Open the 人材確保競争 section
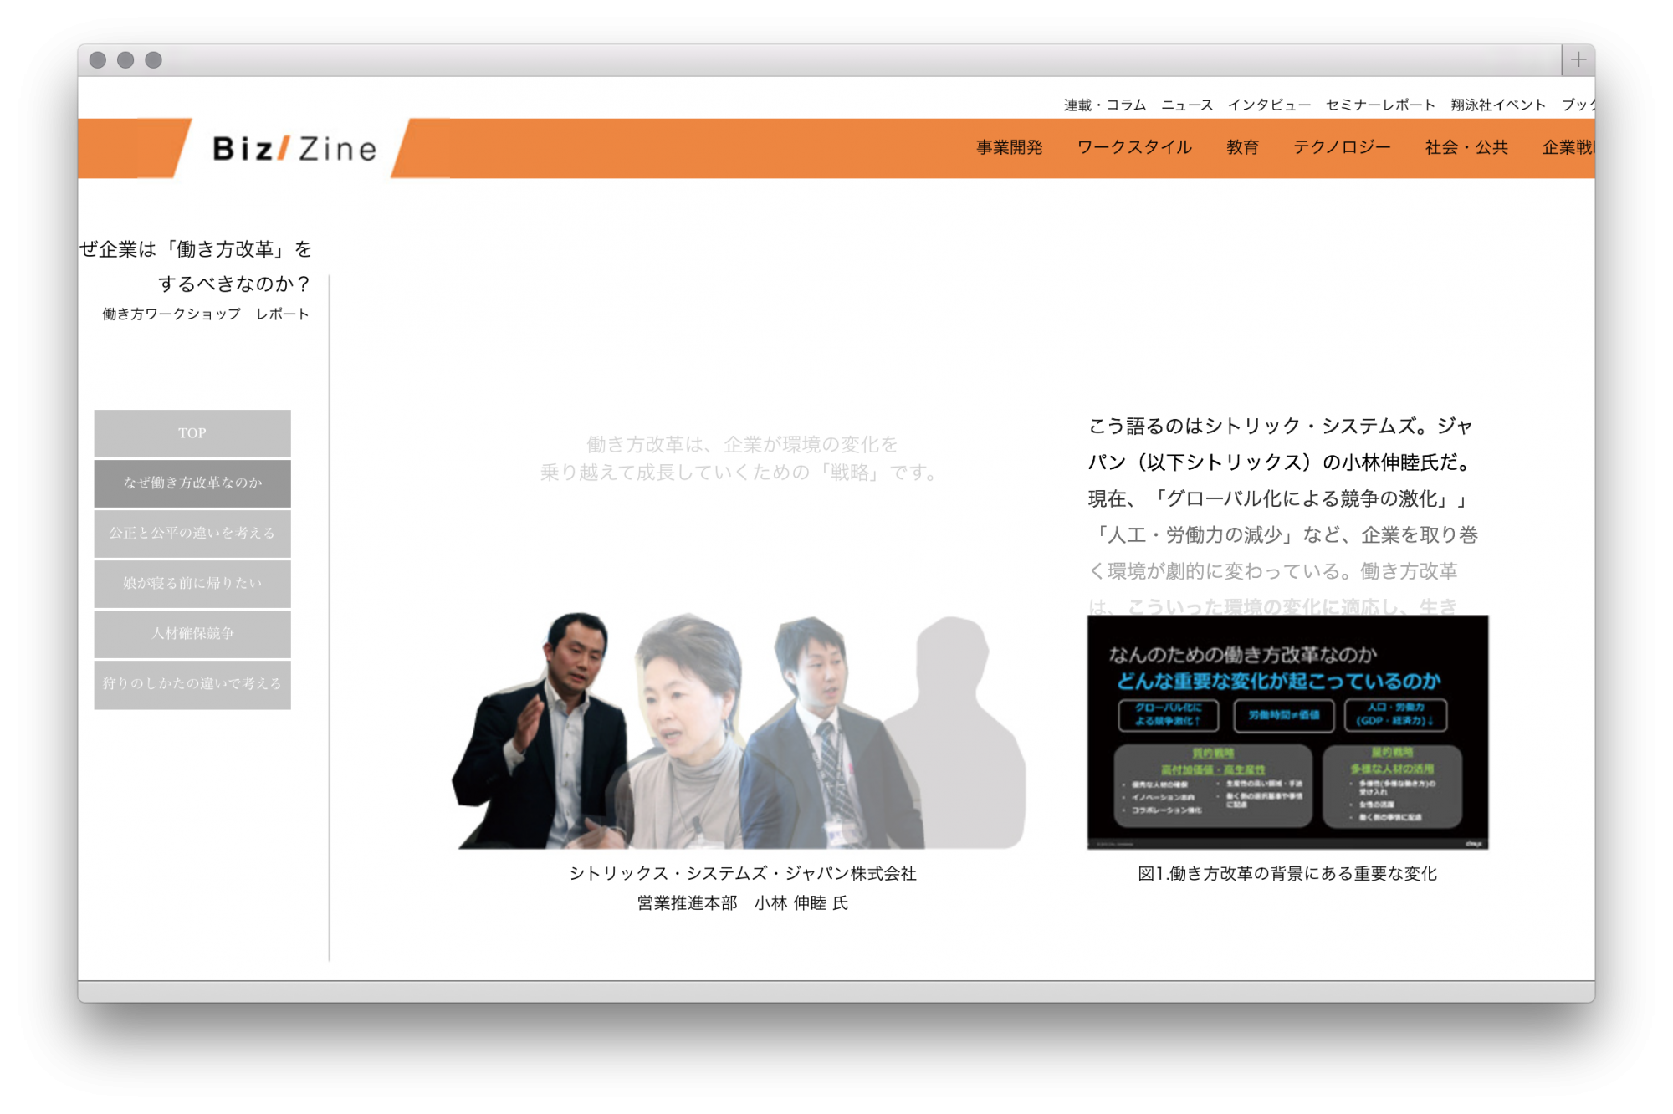1673x1114 pixels. tap(192, 633)
